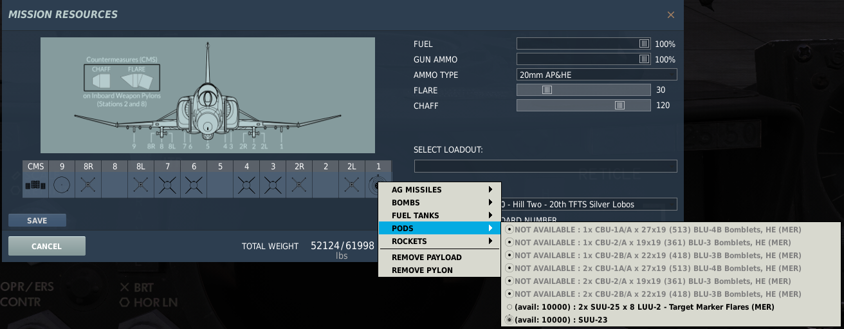Select 1x CBU-2/A BLU-3 Bomblets option
The width and height of the screenshot is (844, 329).
(x=670, y=243)
